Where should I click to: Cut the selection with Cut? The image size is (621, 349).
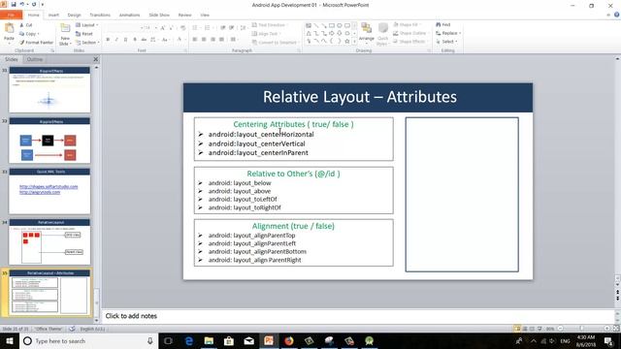tap(26, 25)
